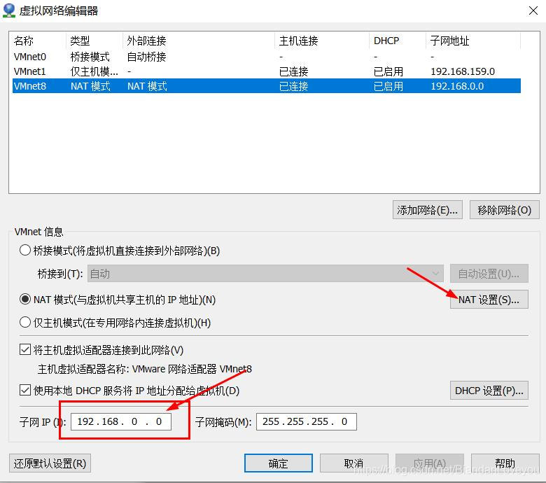
Task: Select the VMnet1 network row
Action: coord(267,71)
